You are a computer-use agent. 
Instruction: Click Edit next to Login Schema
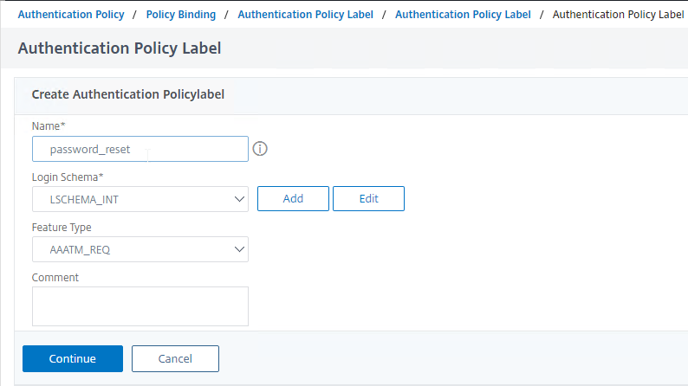pos(368,199)
